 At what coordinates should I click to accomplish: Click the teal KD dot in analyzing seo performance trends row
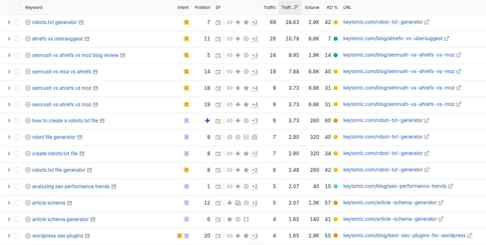pos(335,186)
